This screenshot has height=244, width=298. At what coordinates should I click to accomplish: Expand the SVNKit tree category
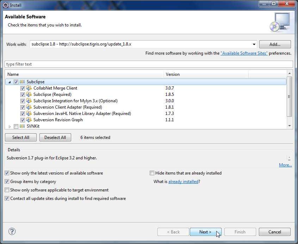tap(10, 127)
